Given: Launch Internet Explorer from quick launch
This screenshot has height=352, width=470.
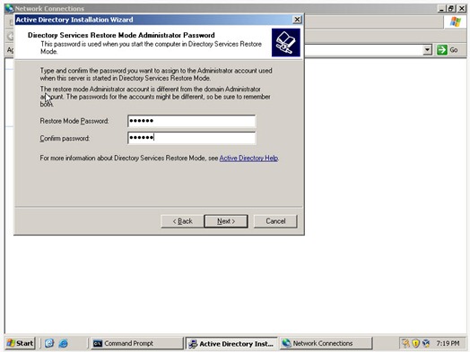Looking at the screenshot, I should [63, 343].
